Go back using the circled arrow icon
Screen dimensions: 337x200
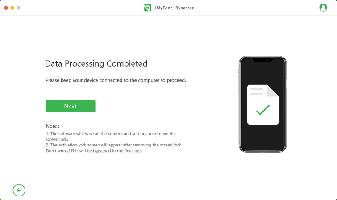coord(19,190)
